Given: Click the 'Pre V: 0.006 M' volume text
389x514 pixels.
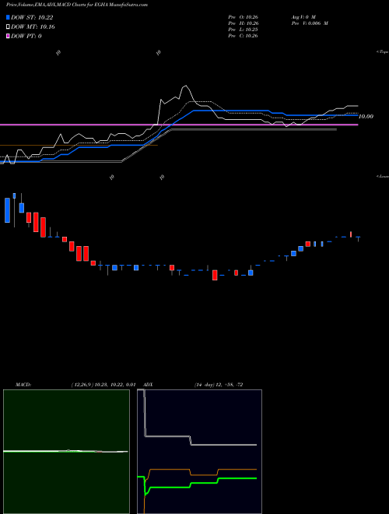Looking at the screenshot, I should (310, 23).
